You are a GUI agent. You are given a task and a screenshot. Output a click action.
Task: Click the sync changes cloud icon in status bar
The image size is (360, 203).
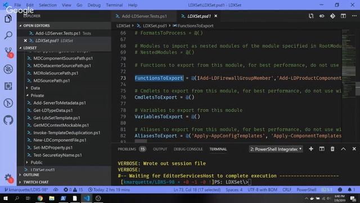pyautogui.click(x=56, y=189)
